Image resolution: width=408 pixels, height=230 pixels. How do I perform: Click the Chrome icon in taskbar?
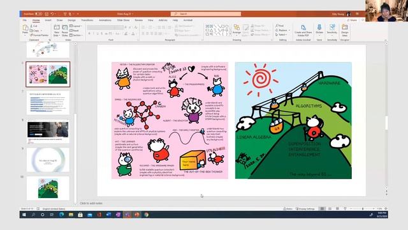146,215
